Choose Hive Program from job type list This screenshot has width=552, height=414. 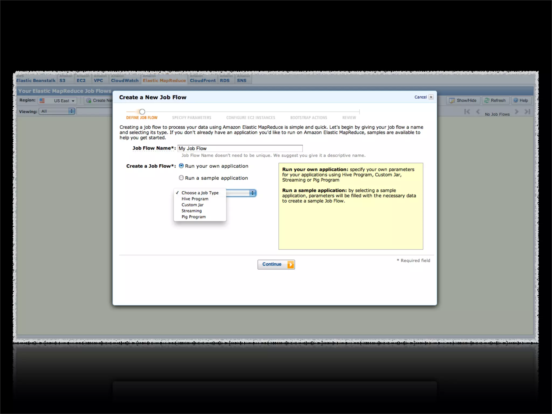point(195,199)
